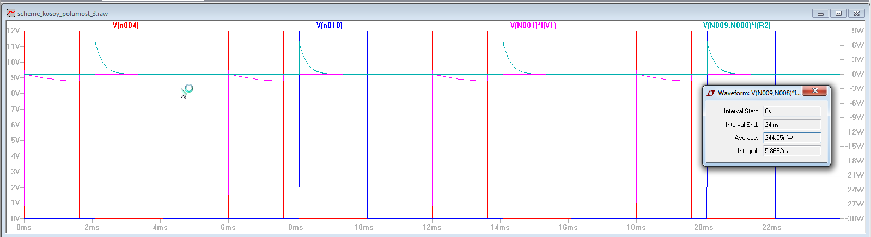Click the magenta V(N001)*I(V1) trace label

533,25
